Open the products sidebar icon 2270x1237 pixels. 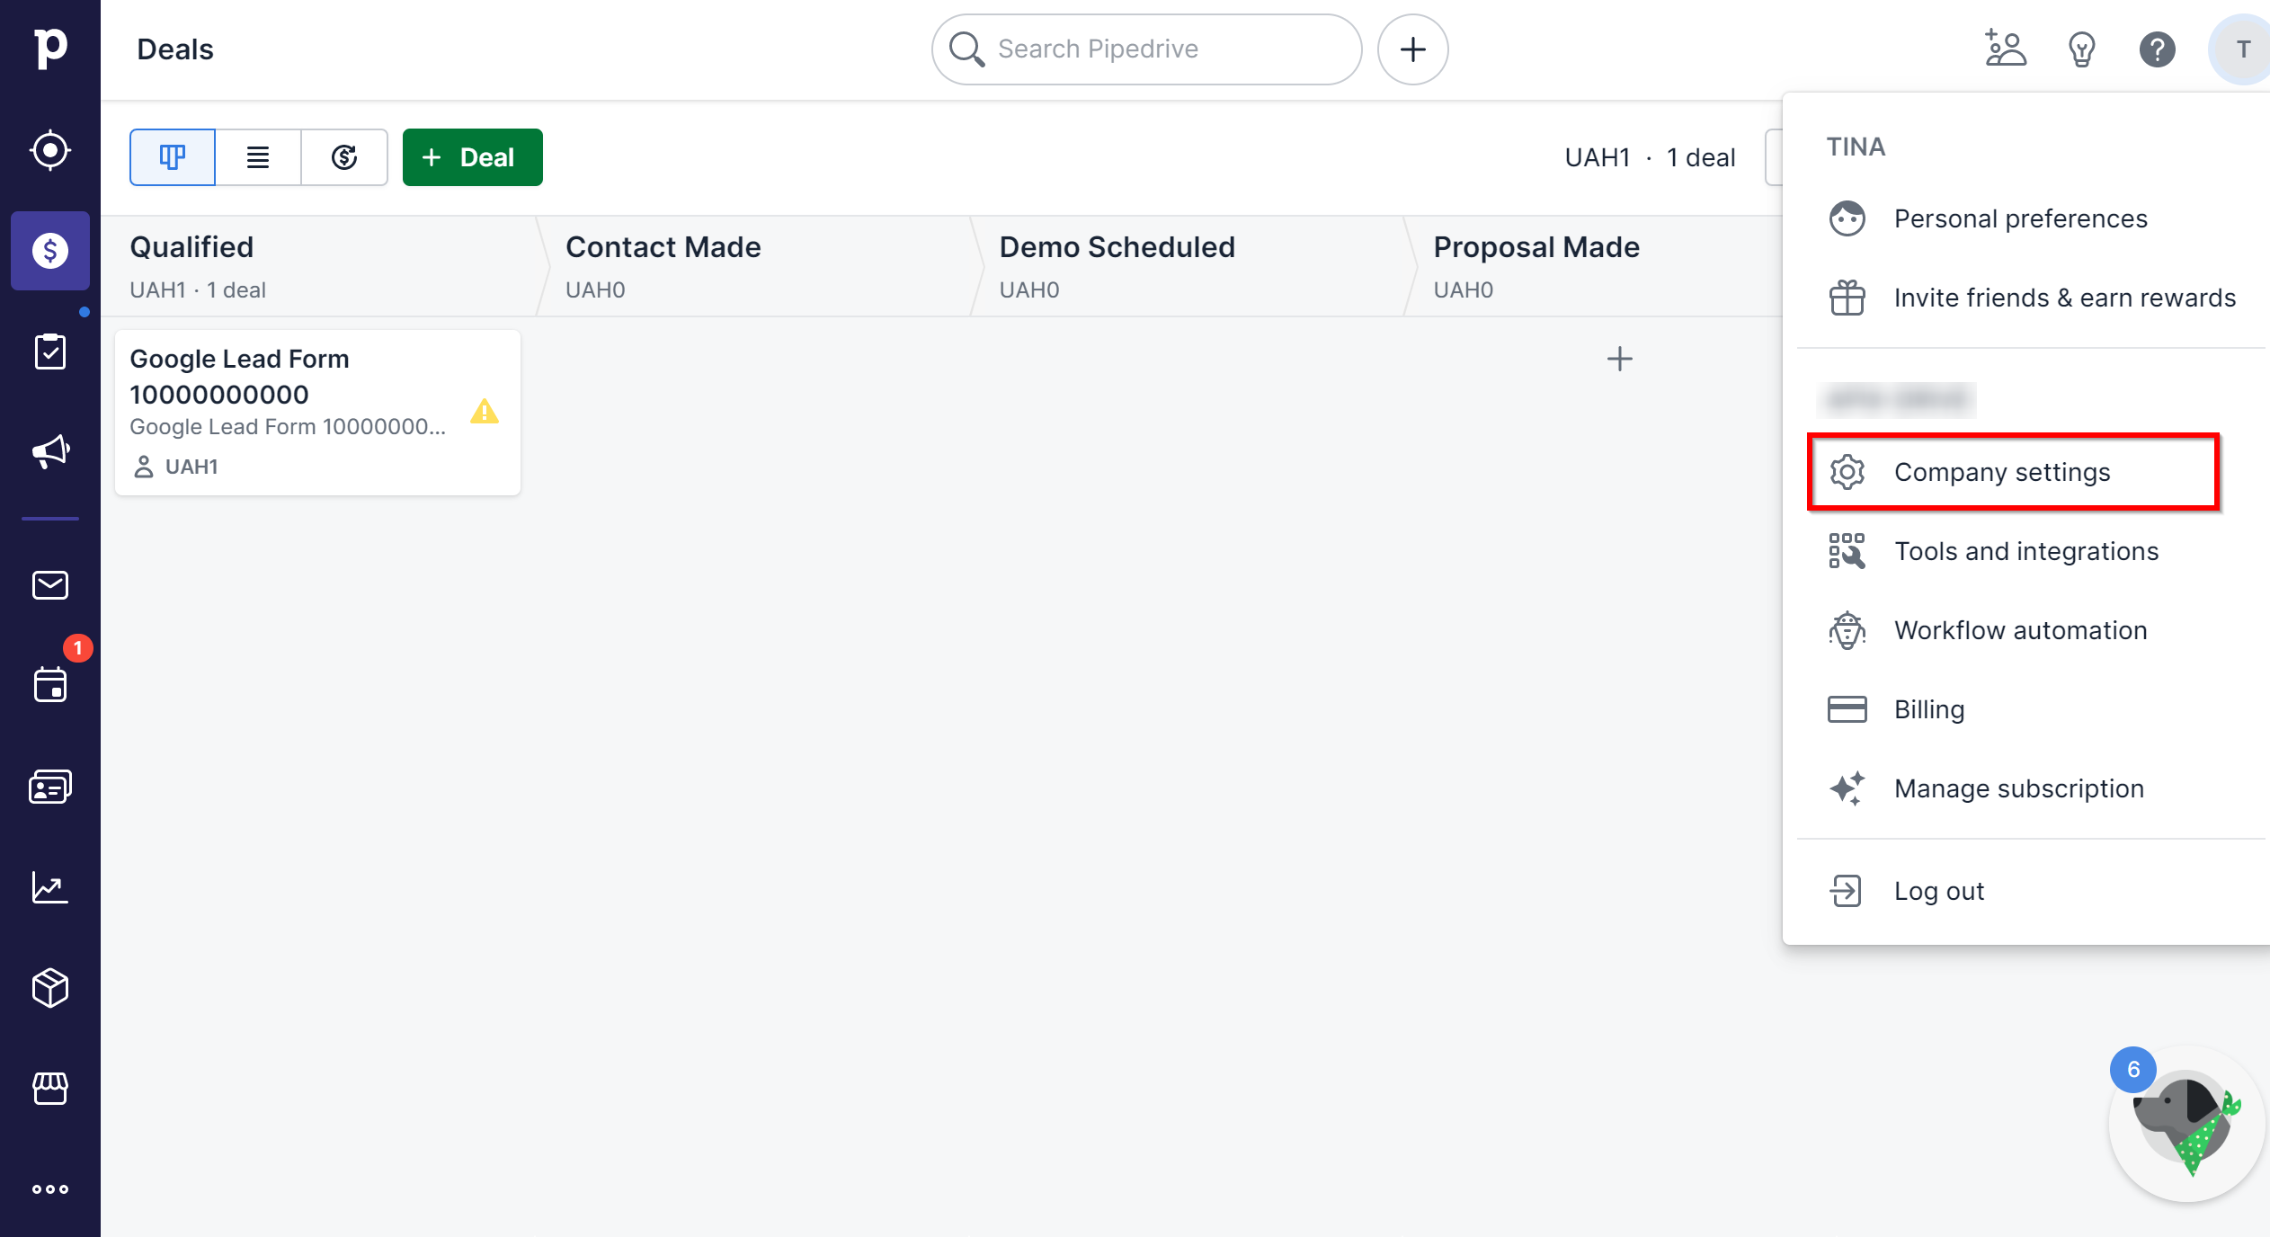pyautogui.click(x=50, y=987)
